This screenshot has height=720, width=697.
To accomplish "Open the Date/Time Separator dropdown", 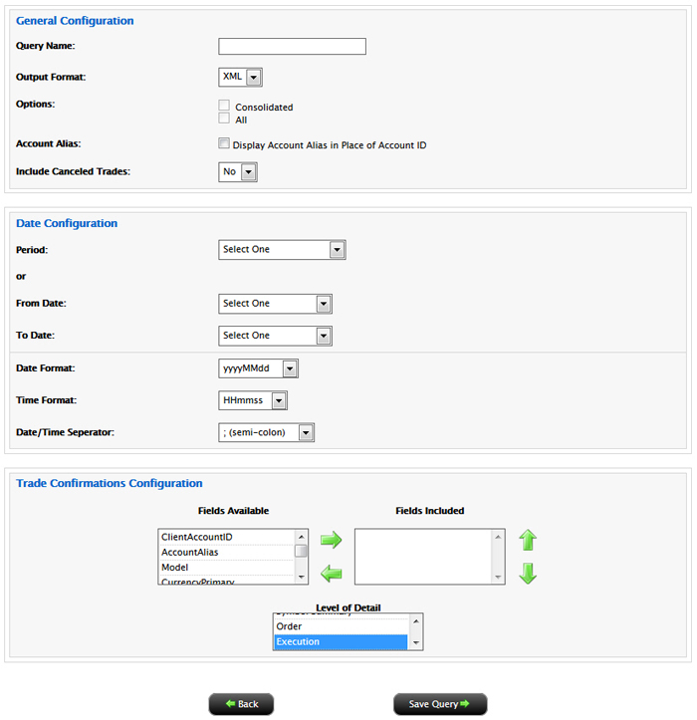I will tap(266, 432).
